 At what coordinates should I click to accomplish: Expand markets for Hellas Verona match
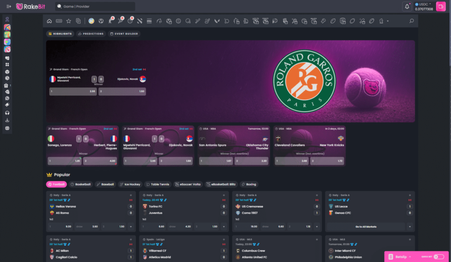click(x=131, y=227)
